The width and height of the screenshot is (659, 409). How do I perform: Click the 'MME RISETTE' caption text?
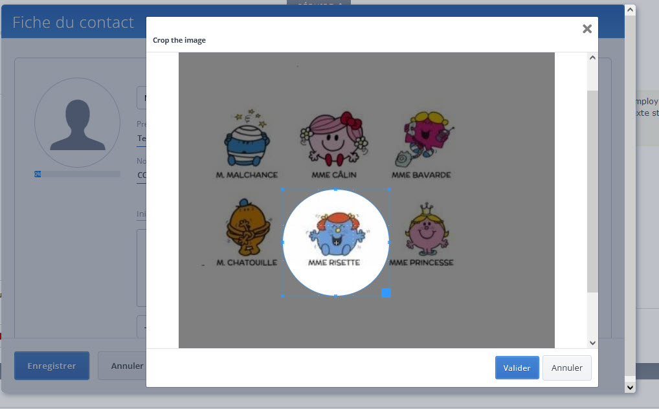pos(334,262)
